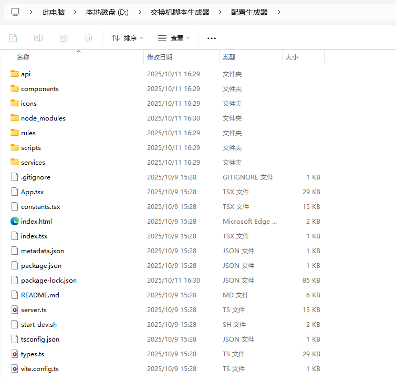
Task: Click the Share icon in toolbar
Action: [x=64, y=38]
